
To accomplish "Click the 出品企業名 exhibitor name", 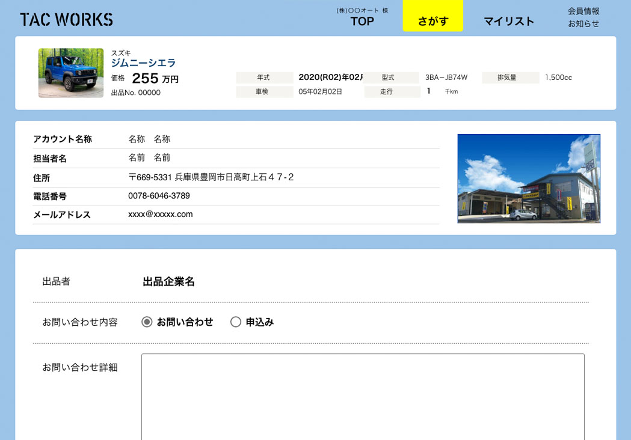I will click(168, 281).
